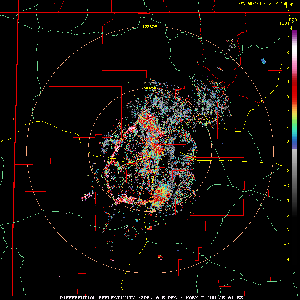Select the -1 tick on the dB scale

click(286, 156)
